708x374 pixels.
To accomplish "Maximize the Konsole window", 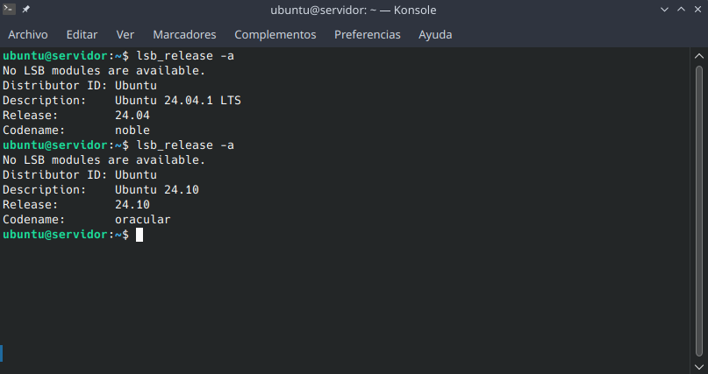I will point(681,10).
